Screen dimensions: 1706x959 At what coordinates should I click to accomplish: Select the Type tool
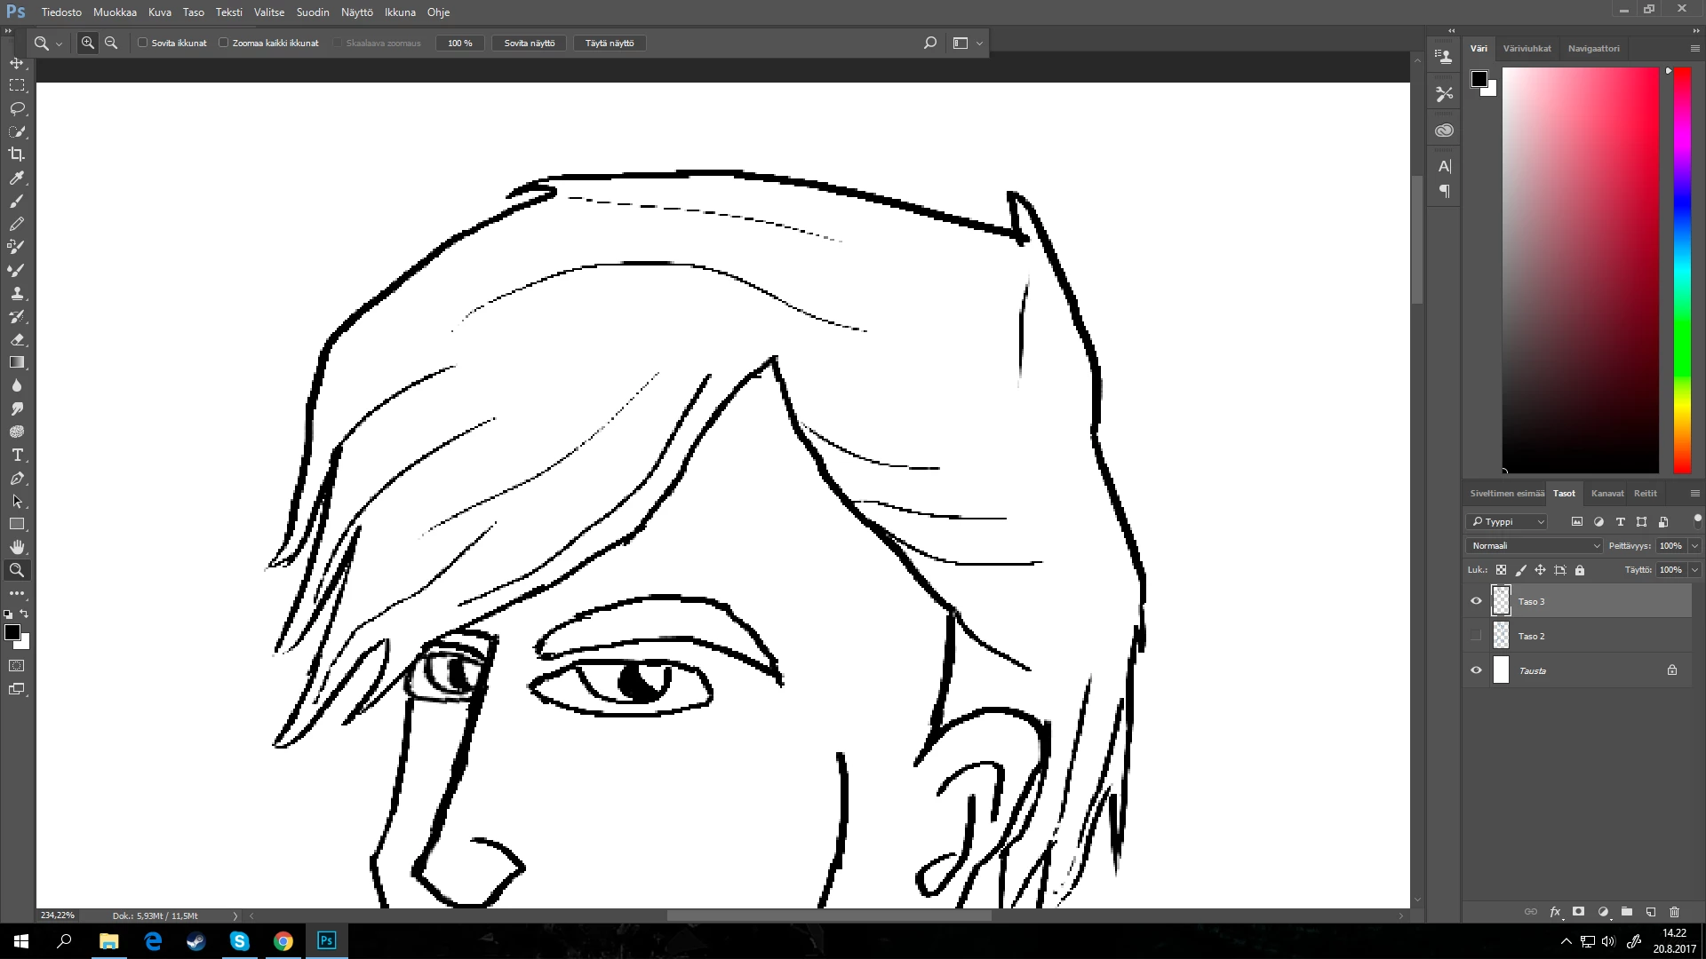point(17,455)
